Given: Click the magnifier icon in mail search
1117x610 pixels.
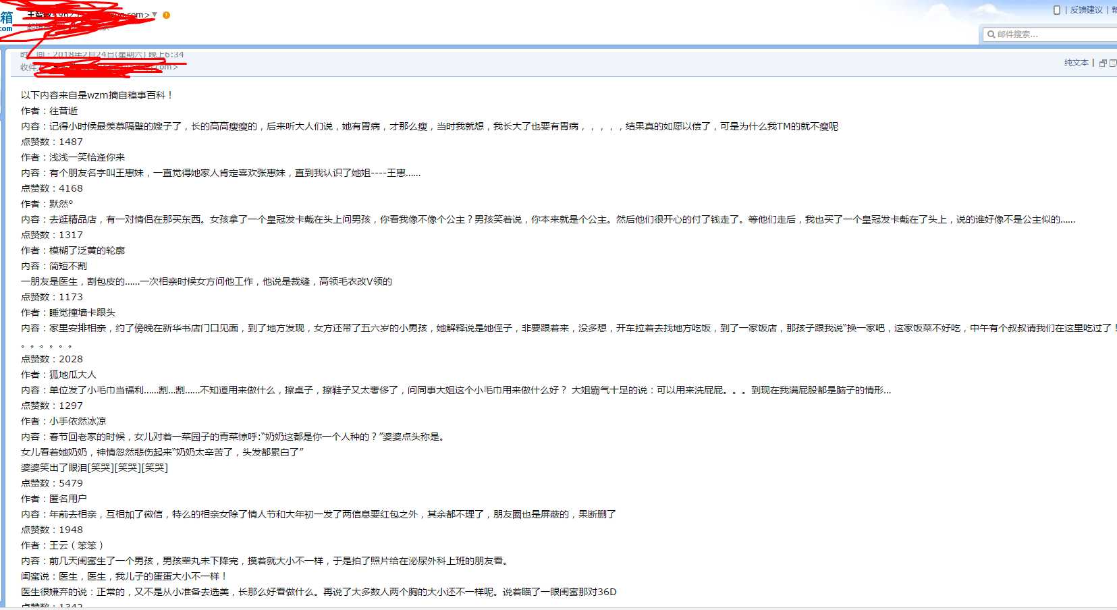Looking at the screenshot, I should (991, 34).
